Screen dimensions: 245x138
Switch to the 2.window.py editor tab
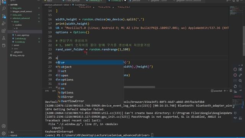[x=96, y=1]
